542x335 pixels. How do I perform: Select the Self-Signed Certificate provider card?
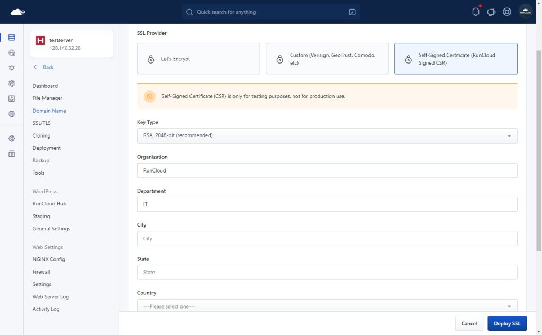tap(455, 59)
